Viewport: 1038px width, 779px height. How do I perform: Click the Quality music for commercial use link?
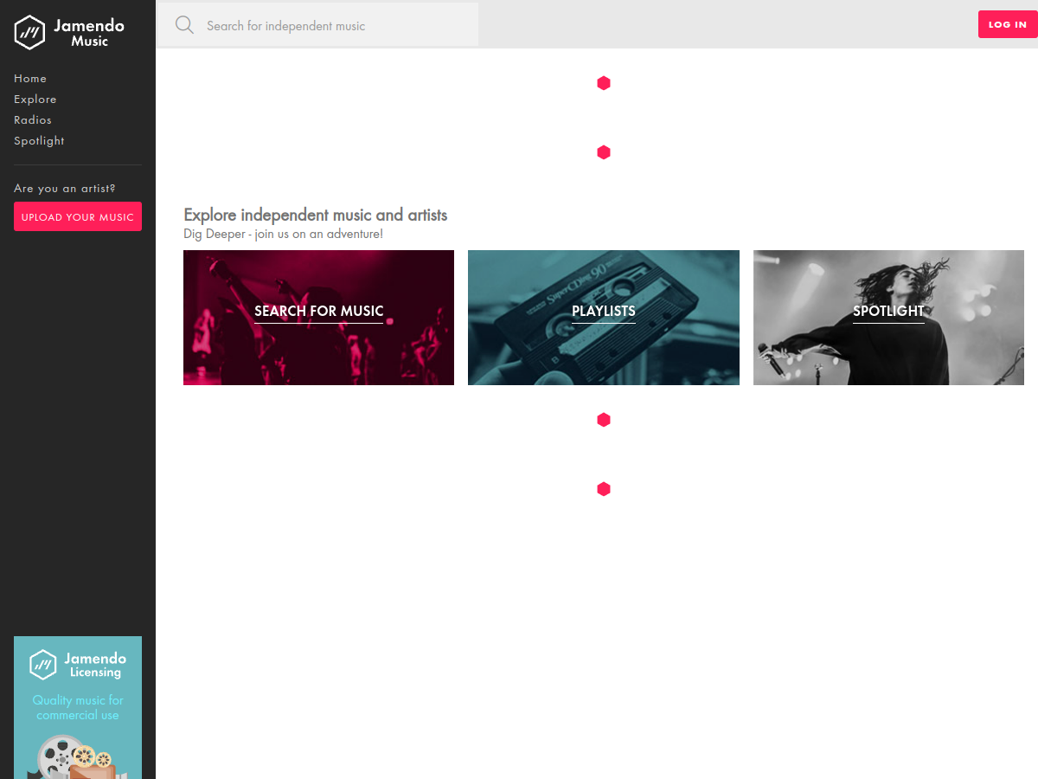coord(78,708)
